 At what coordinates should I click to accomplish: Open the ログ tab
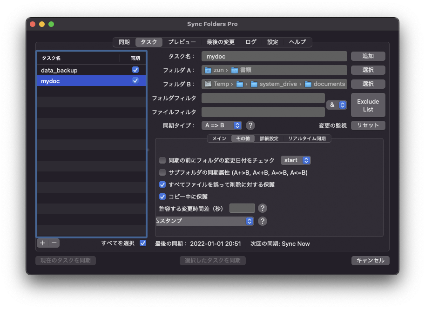[251, 42]
